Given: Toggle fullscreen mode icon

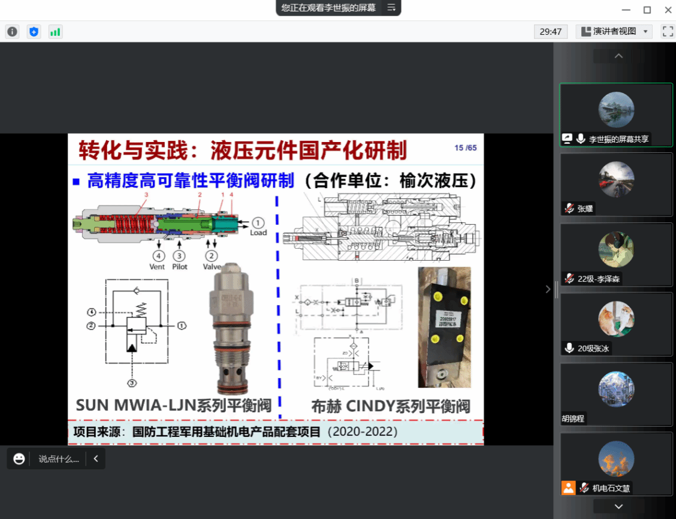Looking at the screenshot, I should pos(668,32).
